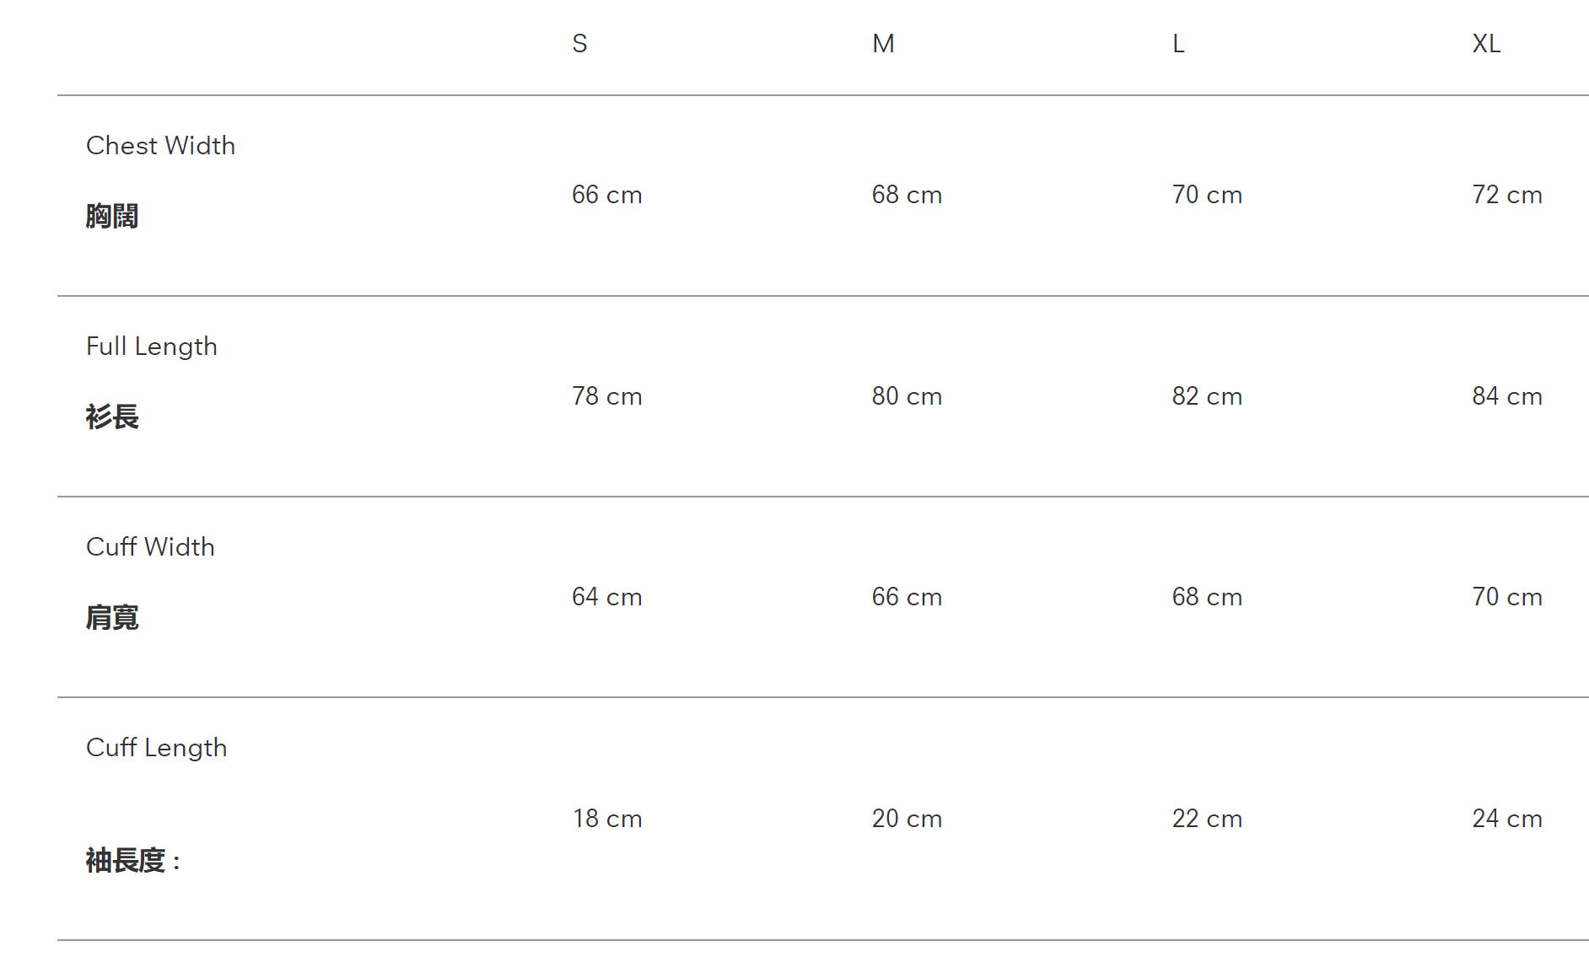Click the S size column header
1589x962 pixels.
579,44
